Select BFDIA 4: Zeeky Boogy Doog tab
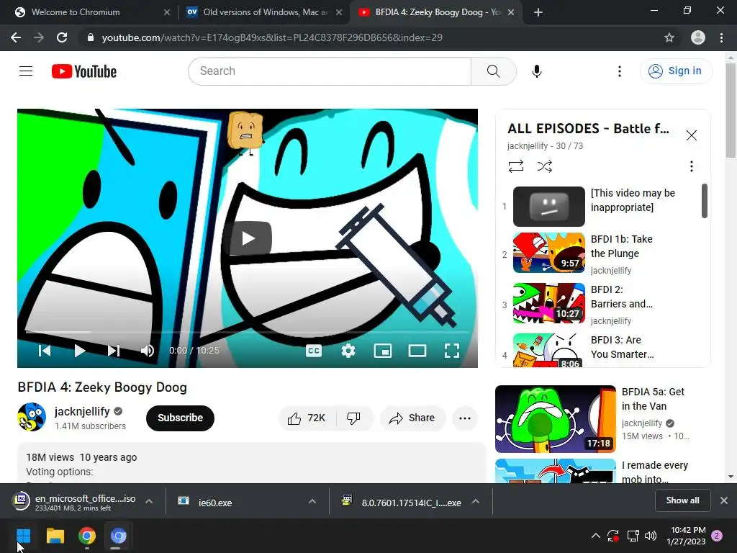The width and height of the screenshot is (737, 553). [x=435, y=12]
